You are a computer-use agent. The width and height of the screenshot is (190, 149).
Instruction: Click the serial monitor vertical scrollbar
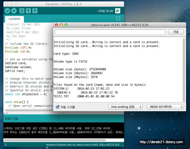[x=184, y=70]
